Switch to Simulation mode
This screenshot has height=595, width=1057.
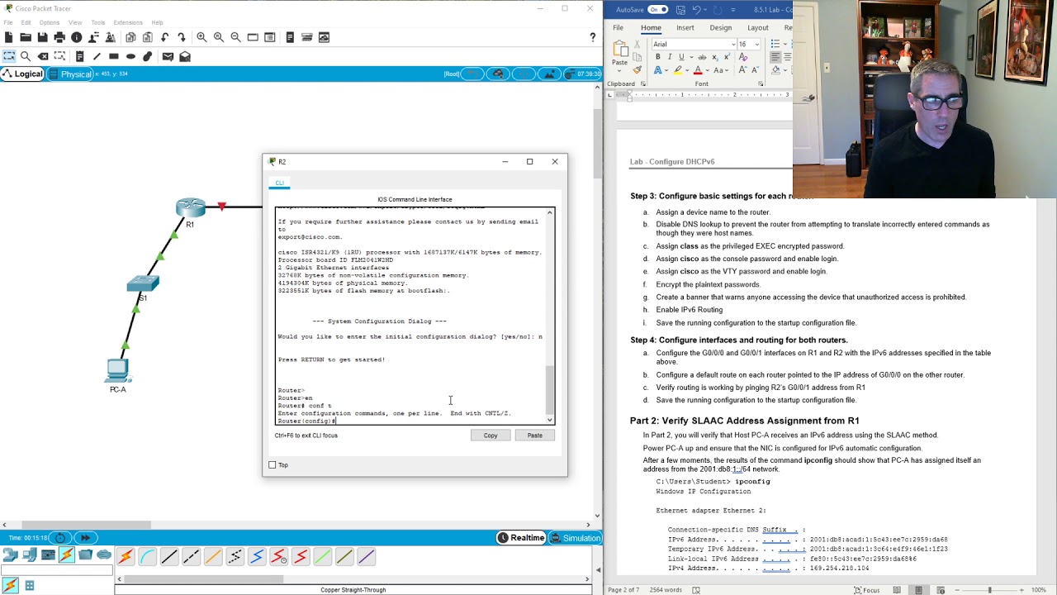(x=576, y=538)
